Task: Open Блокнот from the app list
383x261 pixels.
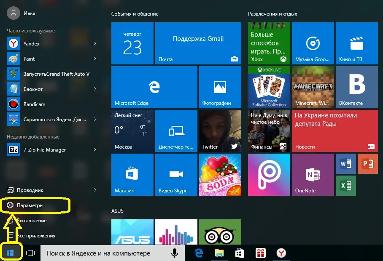Action: (x=51, y=89)
